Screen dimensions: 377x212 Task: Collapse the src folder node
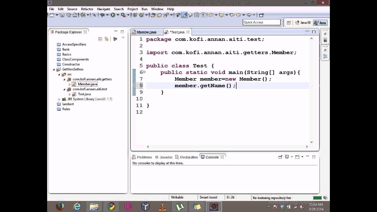[x=59, y=74]
